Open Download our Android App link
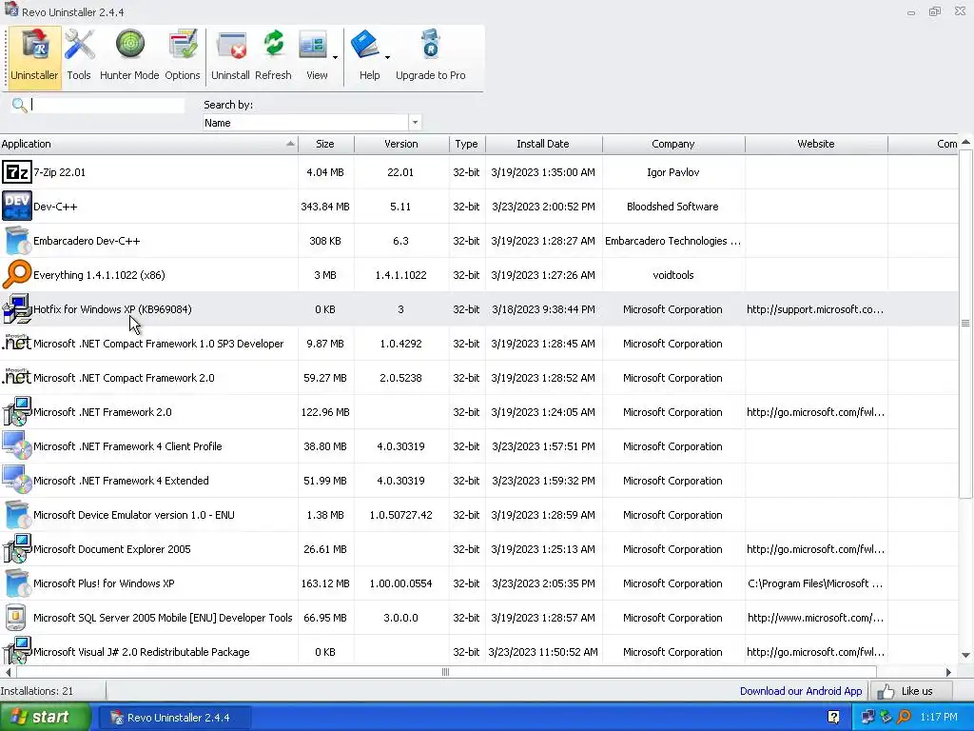Screen dimensions: 974x731 [801, 691]
